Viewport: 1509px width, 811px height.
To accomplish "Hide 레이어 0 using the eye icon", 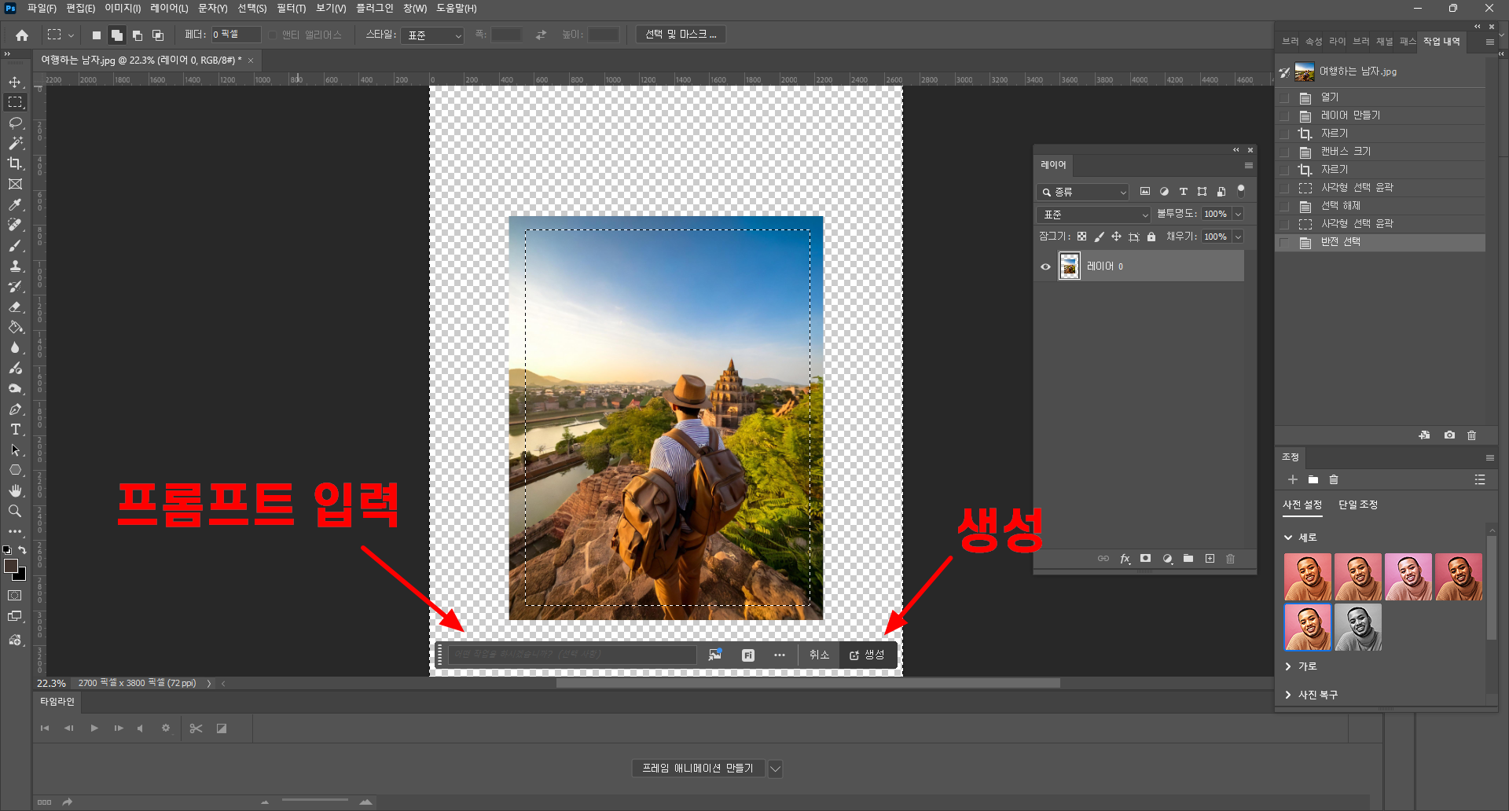I will 1045,266.
